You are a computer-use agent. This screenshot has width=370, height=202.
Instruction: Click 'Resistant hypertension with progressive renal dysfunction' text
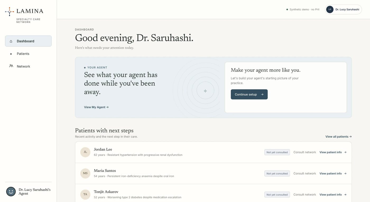click(x=145, y=155)
